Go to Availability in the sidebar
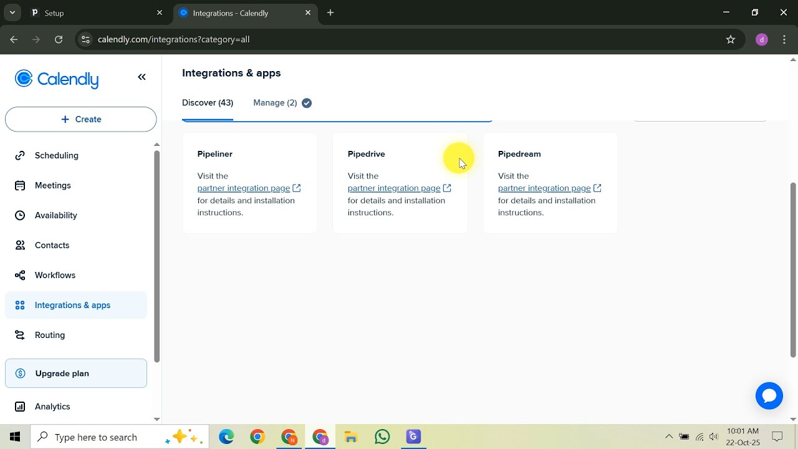The image size is (798, 449). pos(76,215)
